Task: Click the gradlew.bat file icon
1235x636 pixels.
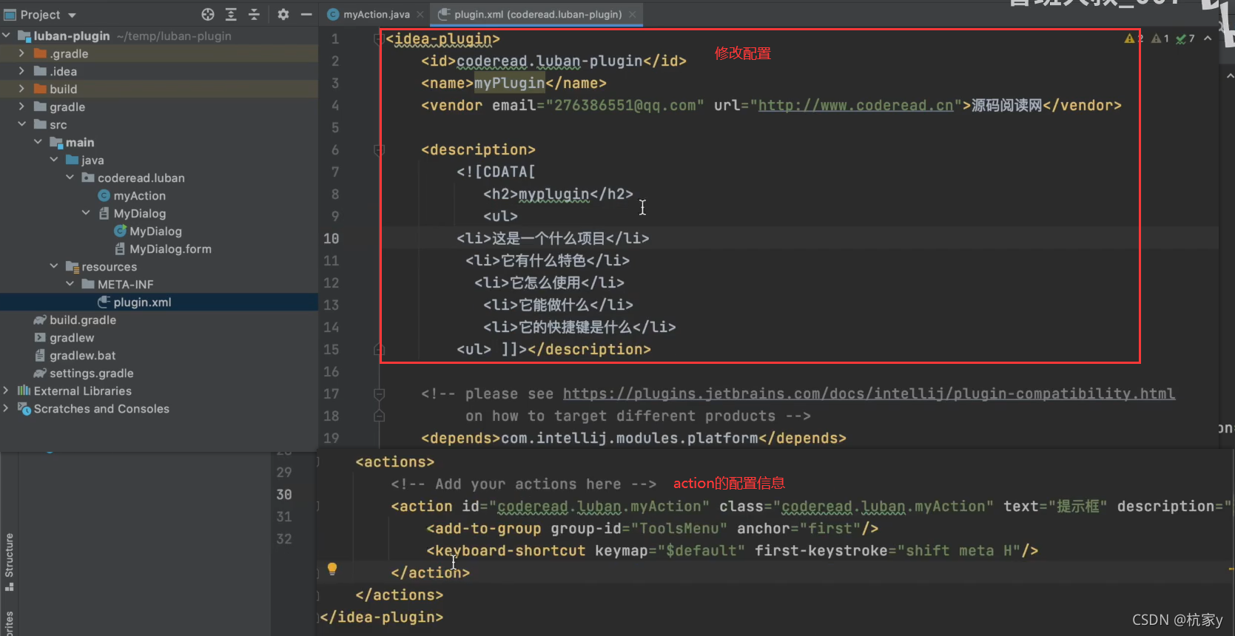Action: (x=40, y=356)
